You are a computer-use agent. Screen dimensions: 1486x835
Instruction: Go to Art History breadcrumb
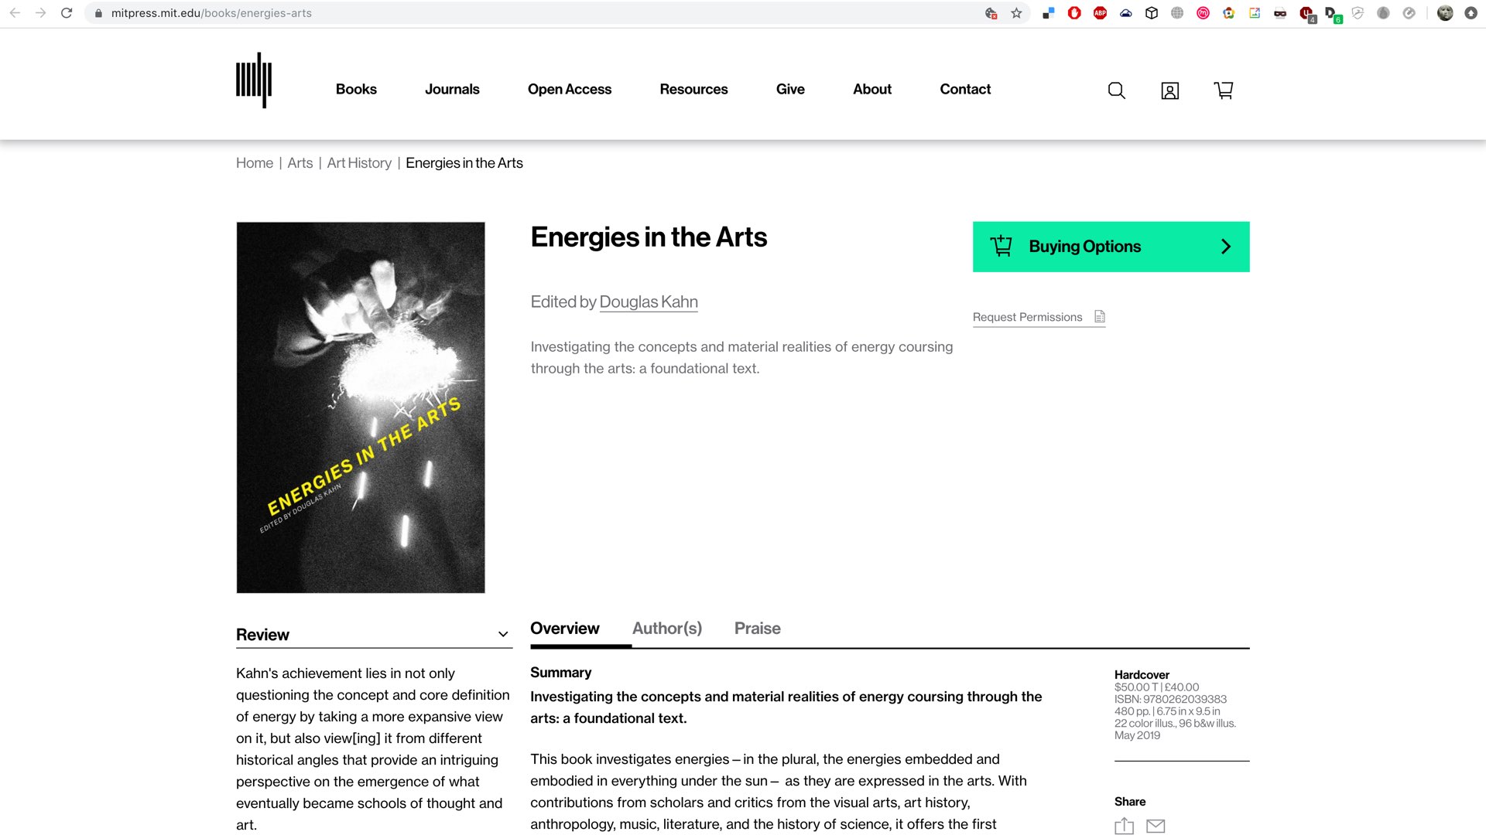pyautogui.click(x=359, y=163)
